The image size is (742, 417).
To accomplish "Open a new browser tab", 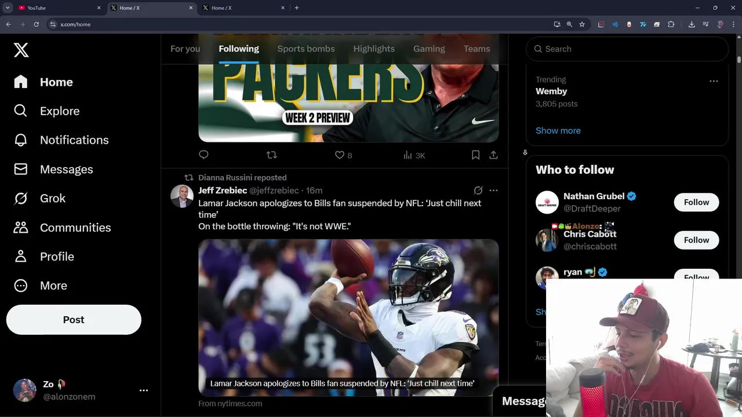I will [296, 8].
